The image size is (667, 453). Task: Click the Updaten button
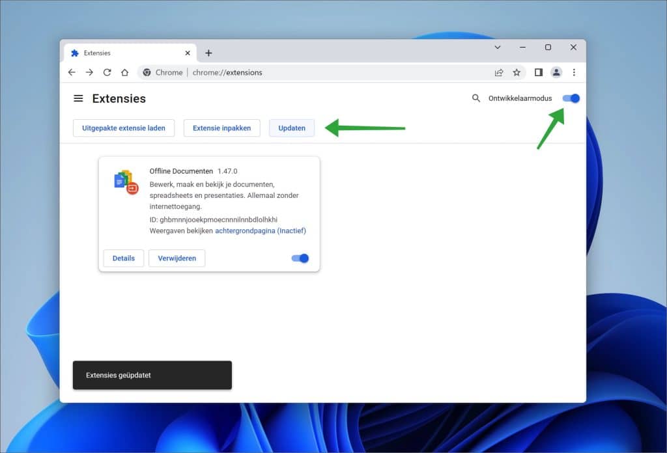291,128
